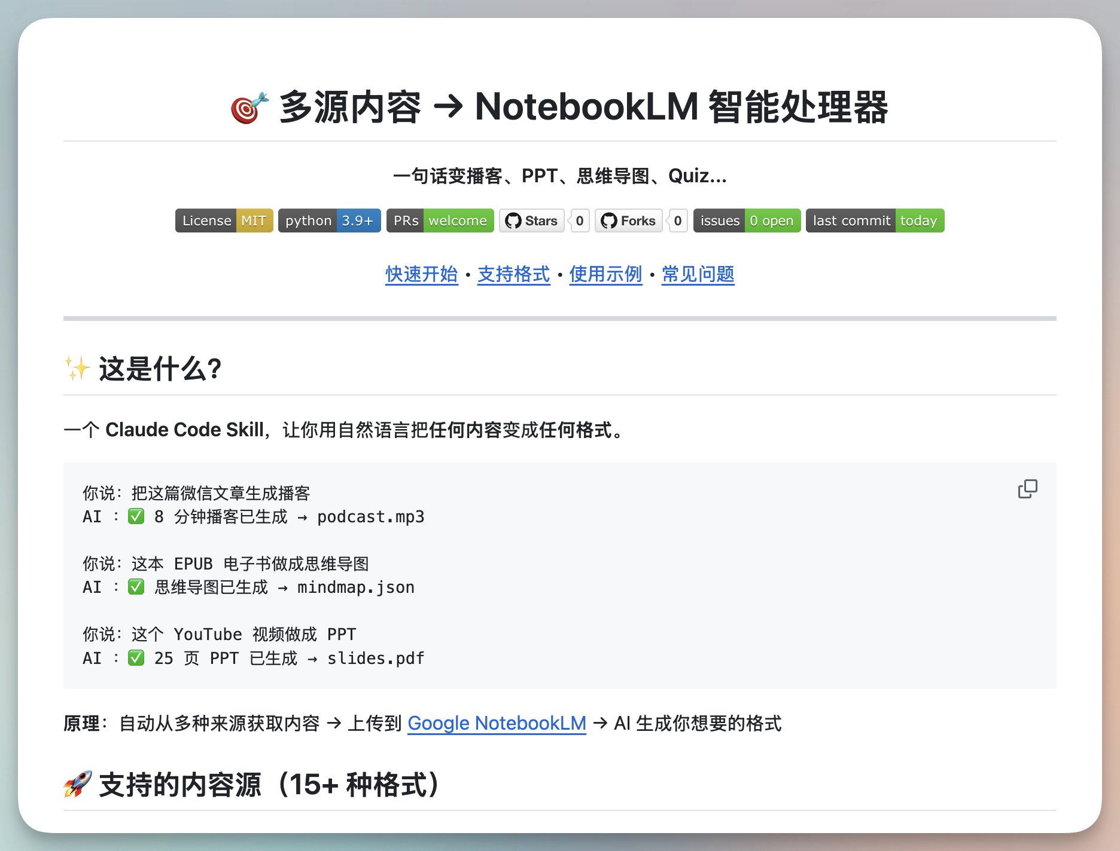Image resolution: width=1120 pixels, height=851 pixels.
Task: Click the text podcast.mp3
Action: point(371,516)
